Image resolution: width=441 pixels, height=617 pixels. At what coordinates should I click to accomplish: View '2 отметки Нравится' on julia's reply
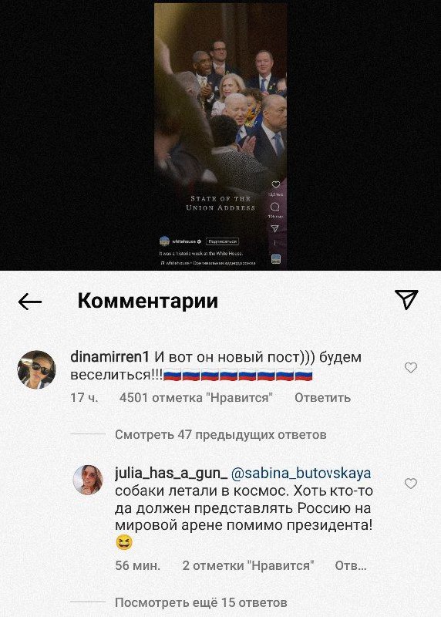[x=248, y=565]
